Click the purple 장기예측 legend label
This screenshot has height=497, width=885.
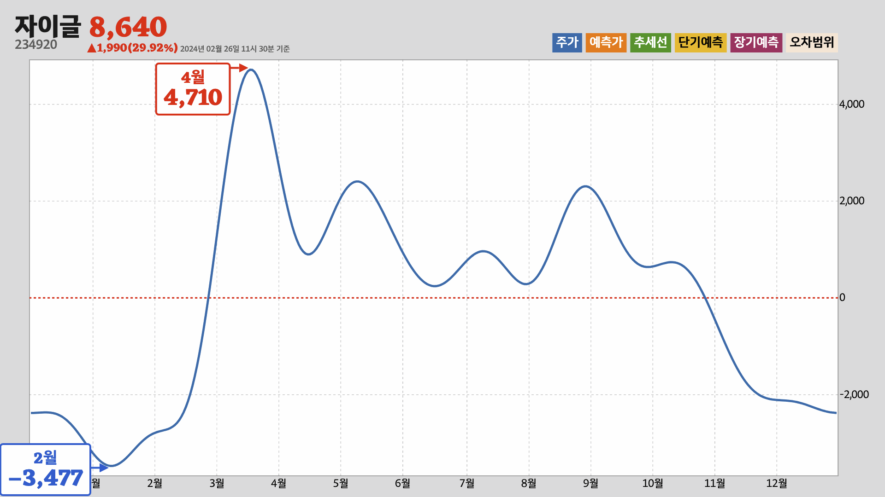(x=756, y=43)
